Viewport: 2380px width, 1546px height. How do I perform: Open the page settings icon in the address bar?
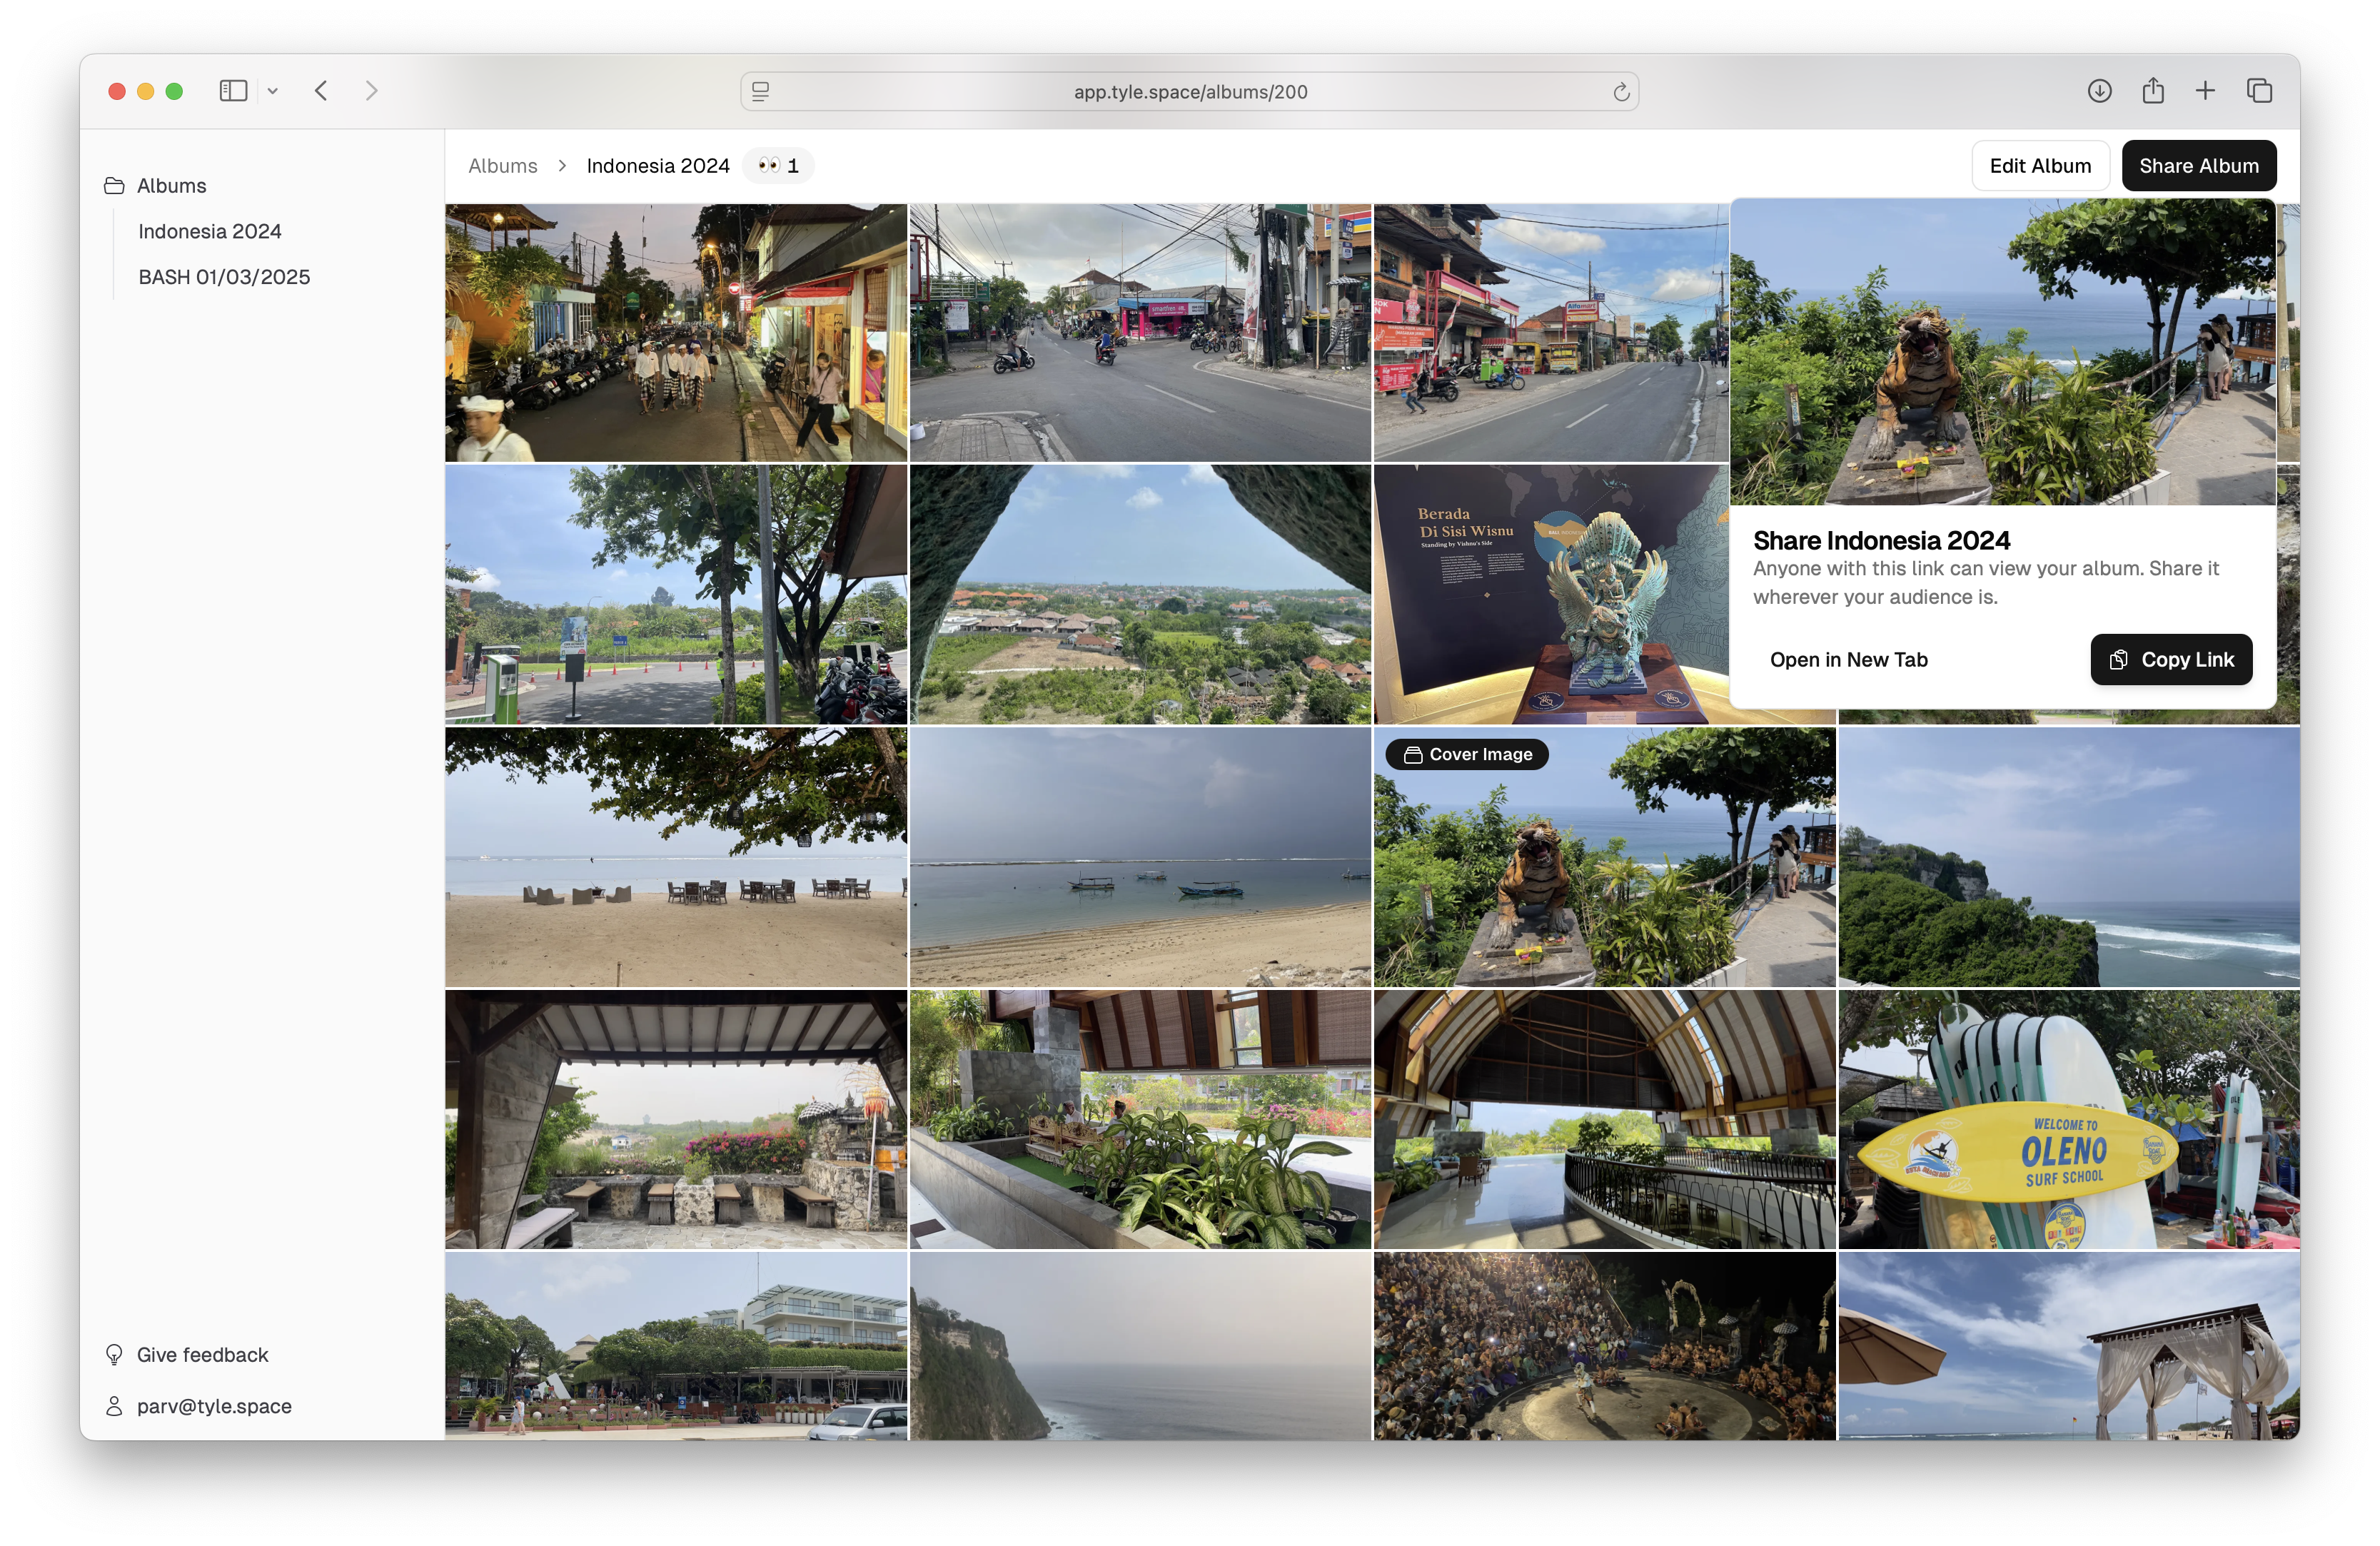click(760, 92)
